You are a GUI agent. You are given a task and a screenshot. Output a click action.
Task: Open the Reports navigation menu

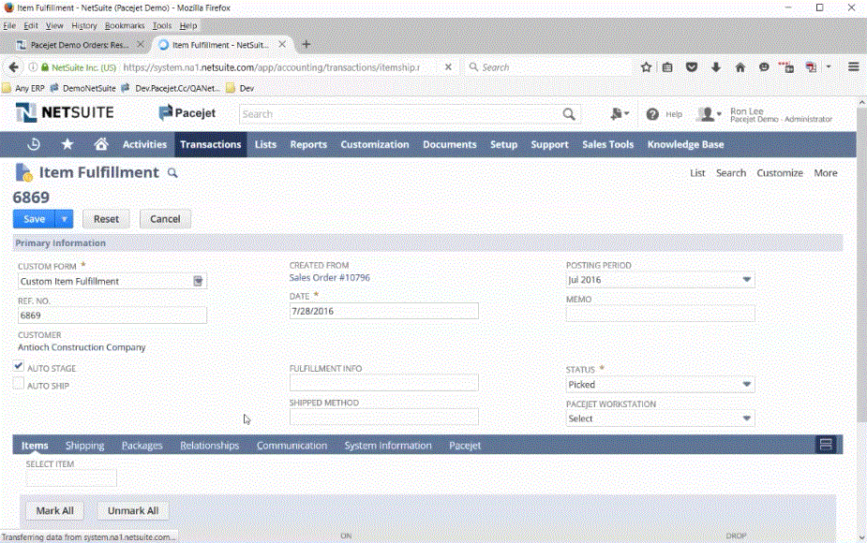tap(308, 144)
